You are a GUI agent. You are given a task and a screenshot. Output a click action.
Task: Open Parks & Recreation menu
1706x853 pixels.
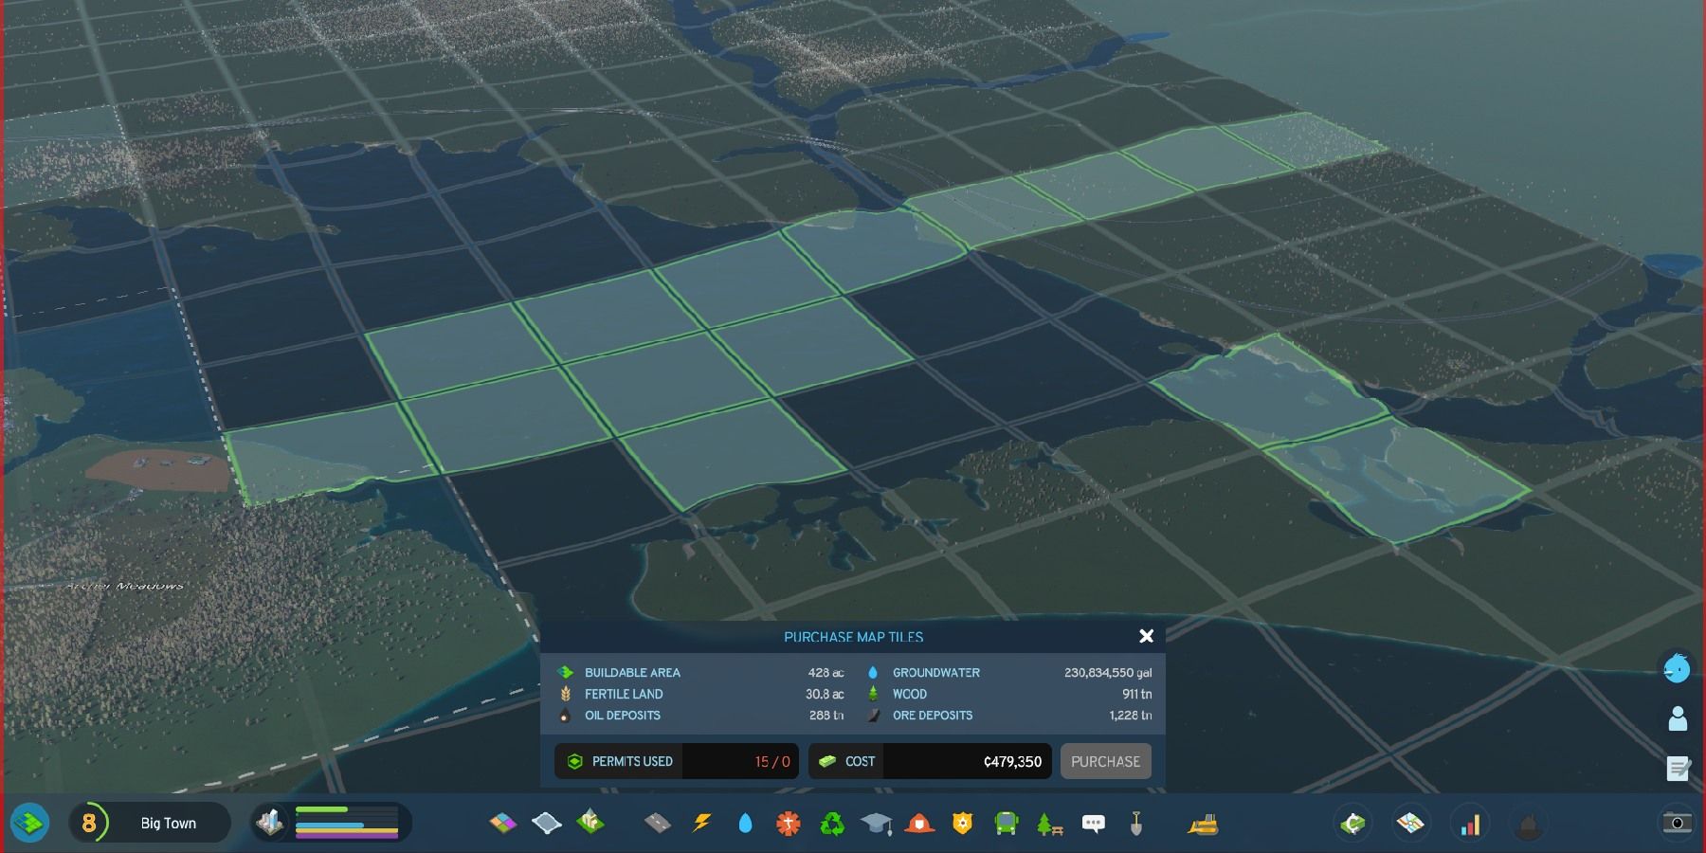coord(1049,823)
